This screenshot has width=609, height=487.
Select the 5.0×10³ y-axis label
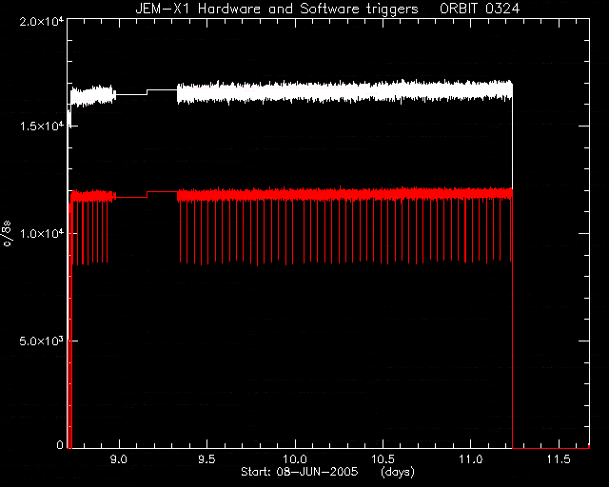(x=41, y=341)
